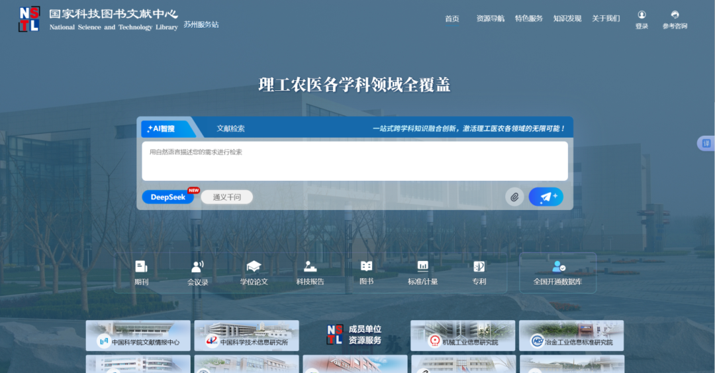
Task: Click the natural language search input box
Action: click(x=354, y=160)
